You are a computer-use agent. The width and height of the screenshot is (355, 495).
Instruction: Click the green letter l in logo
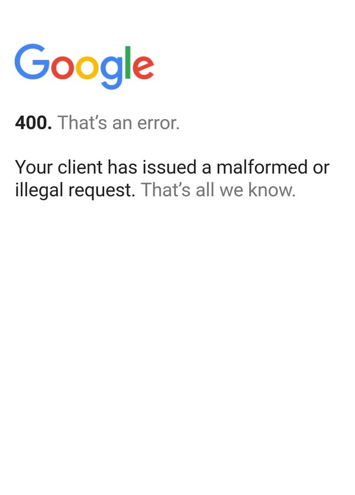(x=128, y=62)
